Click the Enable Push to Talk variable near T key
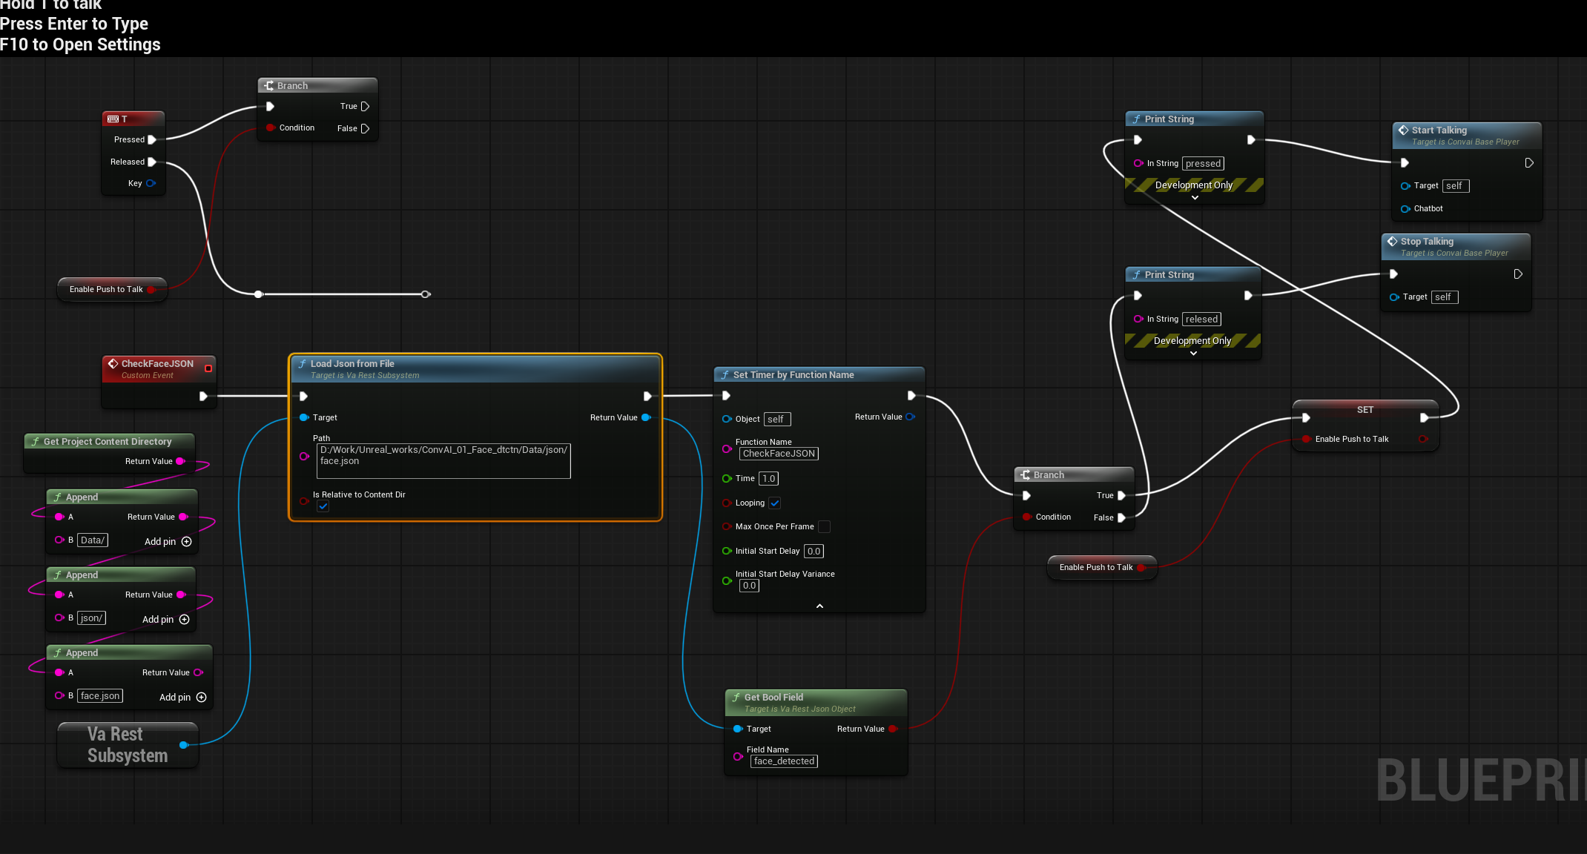The width and height of the screenshot is (1587, 854). click(x=106, y=290)
